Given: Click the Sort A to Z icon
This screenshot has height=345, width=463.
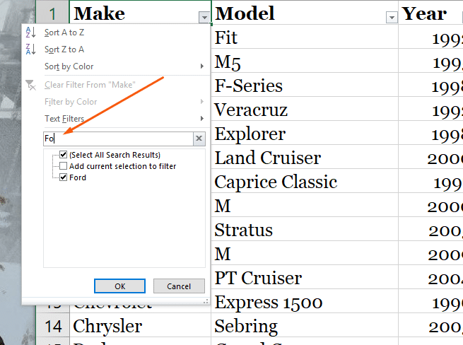Looking at the screenshot, I should coord(30,33).
